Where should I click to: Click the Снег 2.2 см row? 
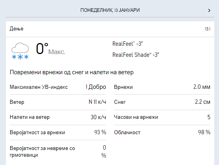click(162, 102)
